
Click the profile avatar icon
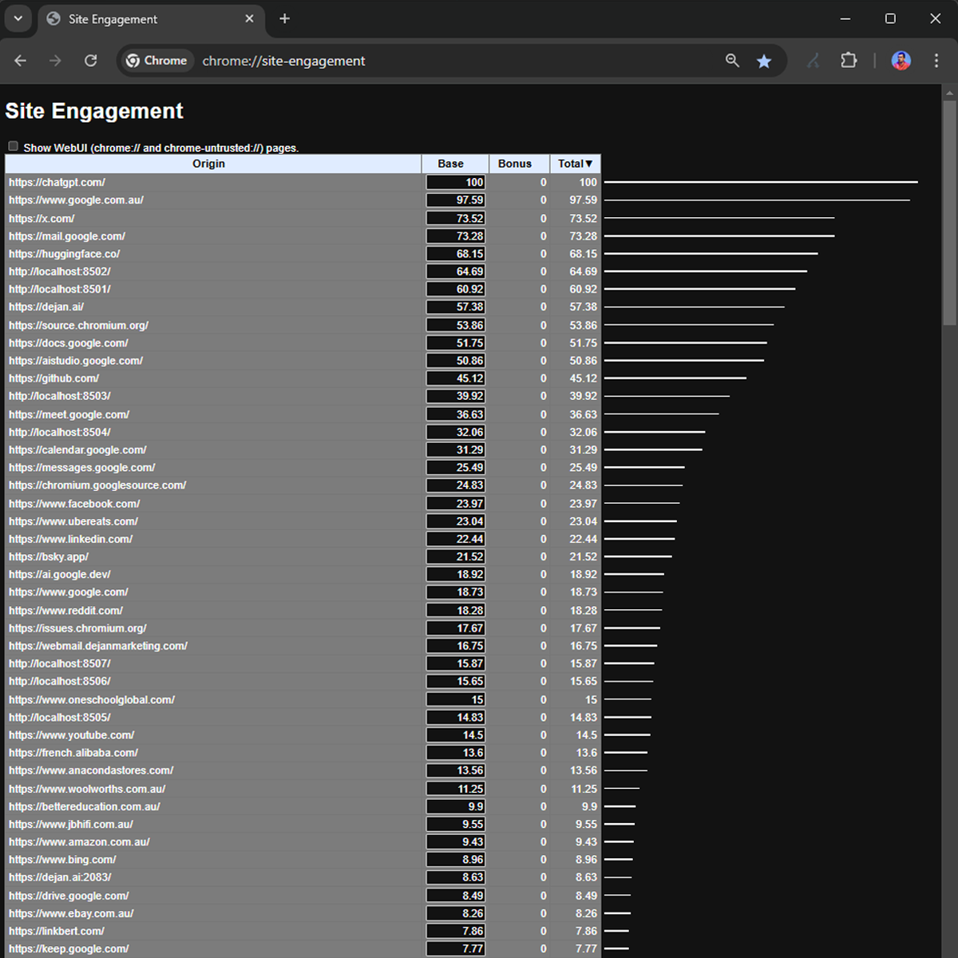901,61
